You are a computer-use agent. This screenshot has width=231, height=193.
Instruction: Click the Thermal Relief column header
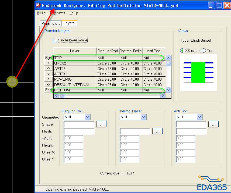pyautogui.click(x=131, y=51)
